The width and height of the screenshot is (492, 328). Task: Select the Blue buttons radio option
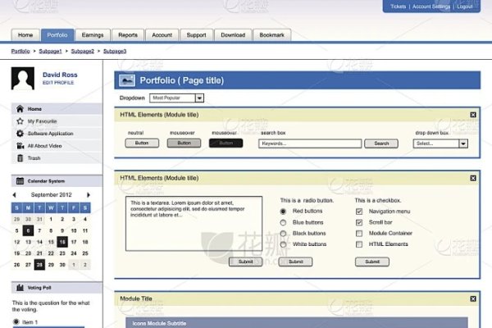click(x=284, y=222)
